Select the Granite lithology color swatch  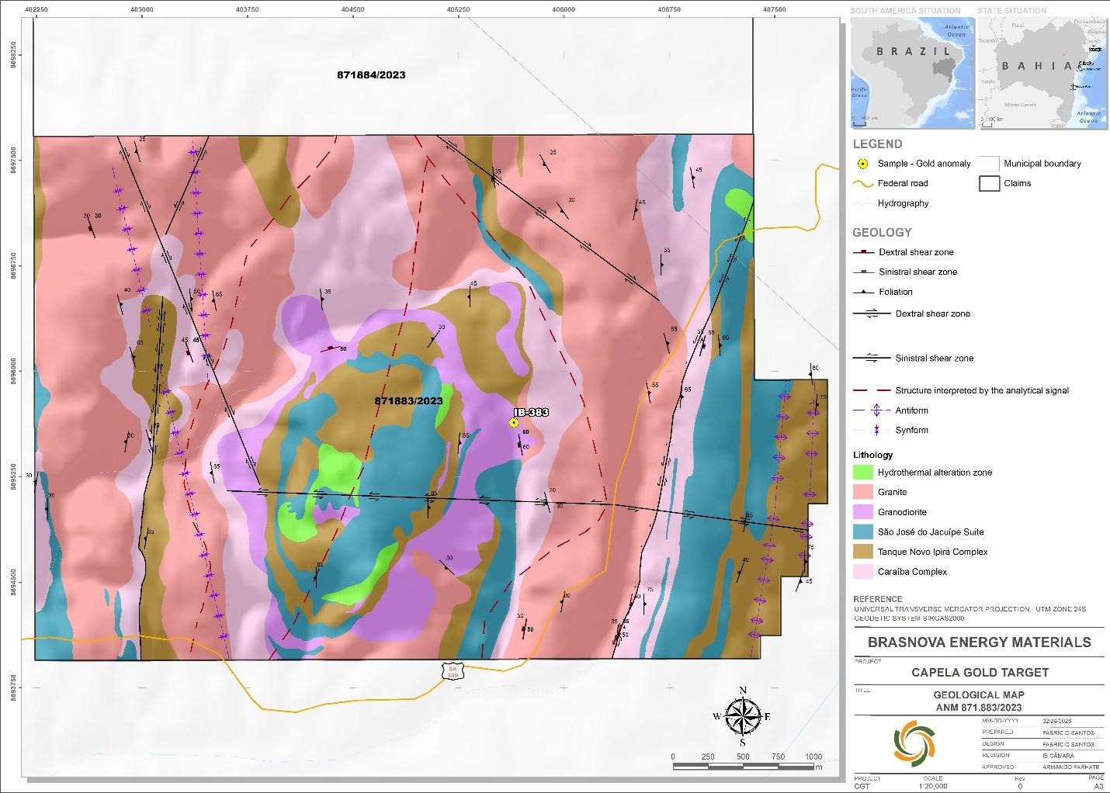[x=863, y=492]
